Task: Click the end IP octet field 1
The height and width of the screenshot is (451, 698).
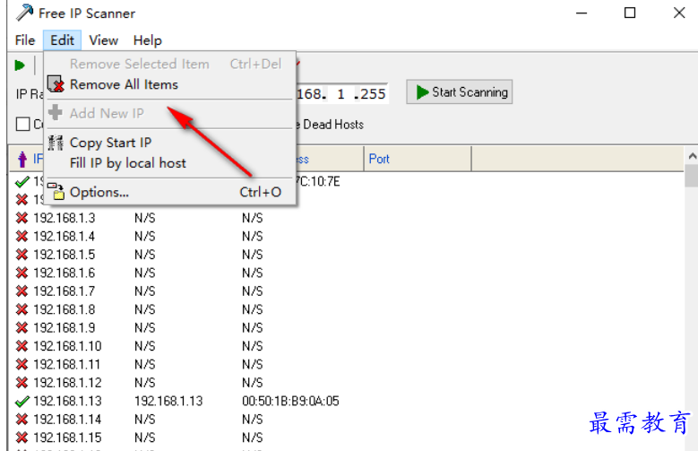Action: point(340,94)
